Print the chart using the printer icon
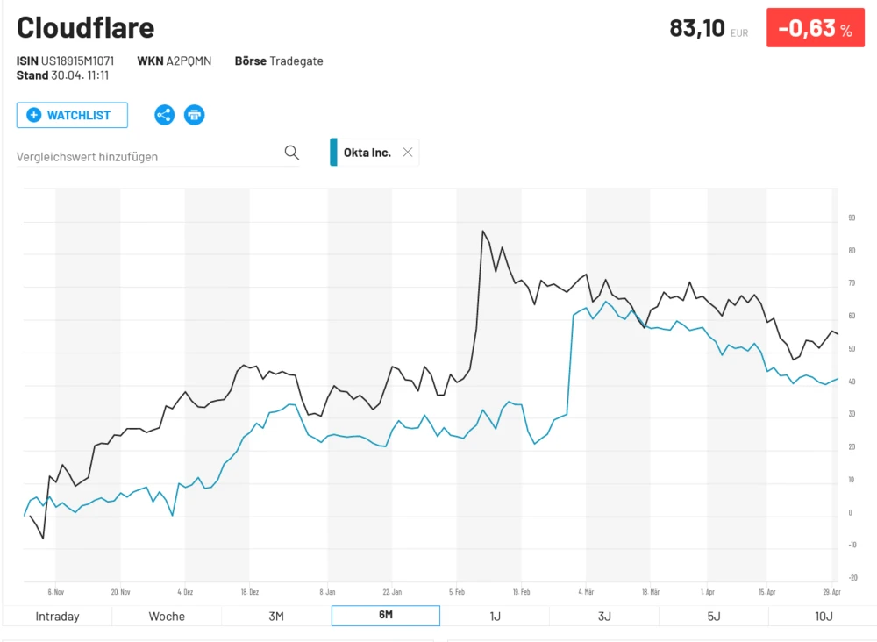877x642 pixels. pyautogui.click(x=194, y=115)
